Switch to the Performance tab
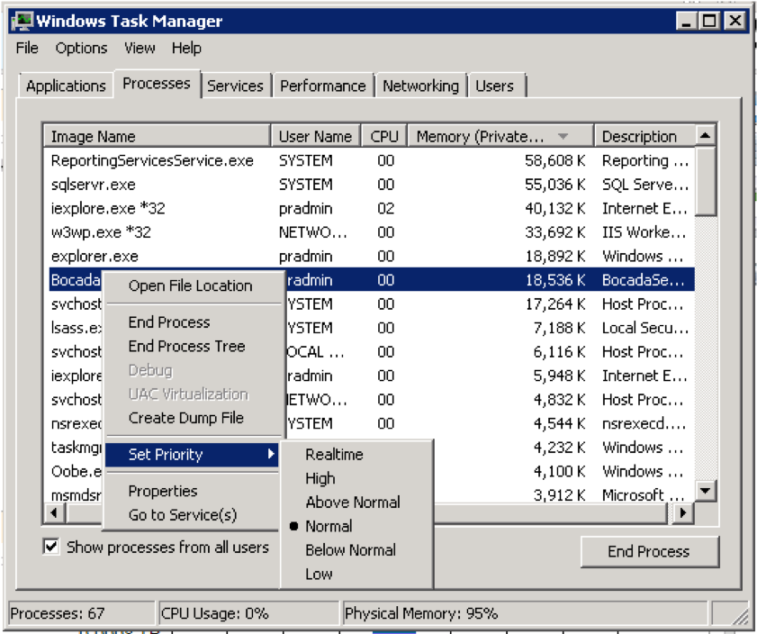Viewport: 757px width, 634px height. 322,86
